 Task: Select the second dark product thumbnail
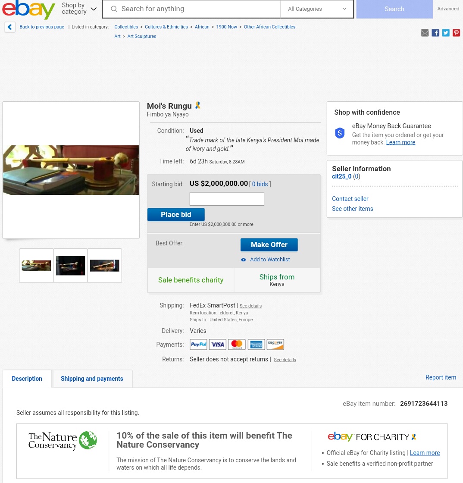click(71, 266)
